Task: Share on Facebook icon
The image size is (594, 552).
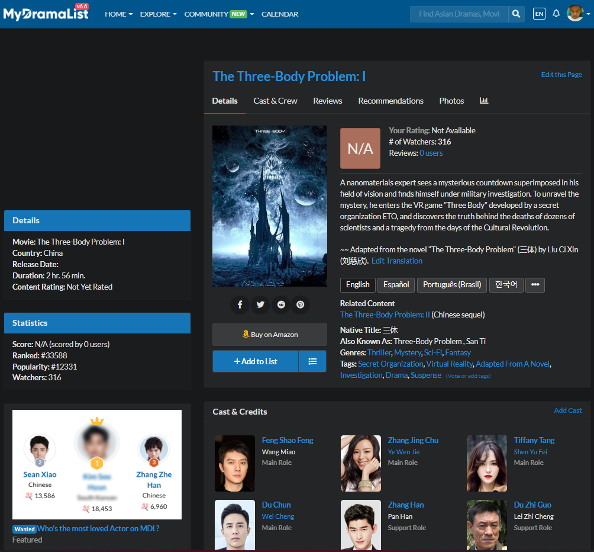Action: (240, 304)
